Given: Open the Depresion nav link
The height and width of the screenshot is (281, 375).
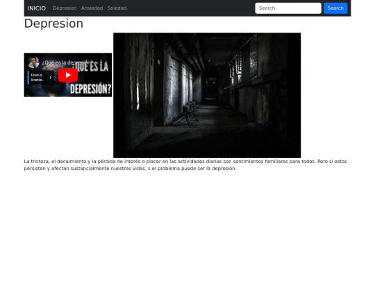Looking at the screenshot, I should (65, 8).
